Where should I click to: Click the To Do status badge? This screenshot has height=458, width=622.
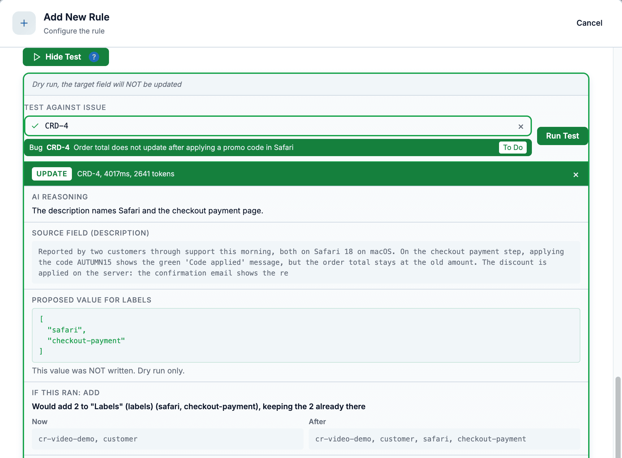point(513,148)
